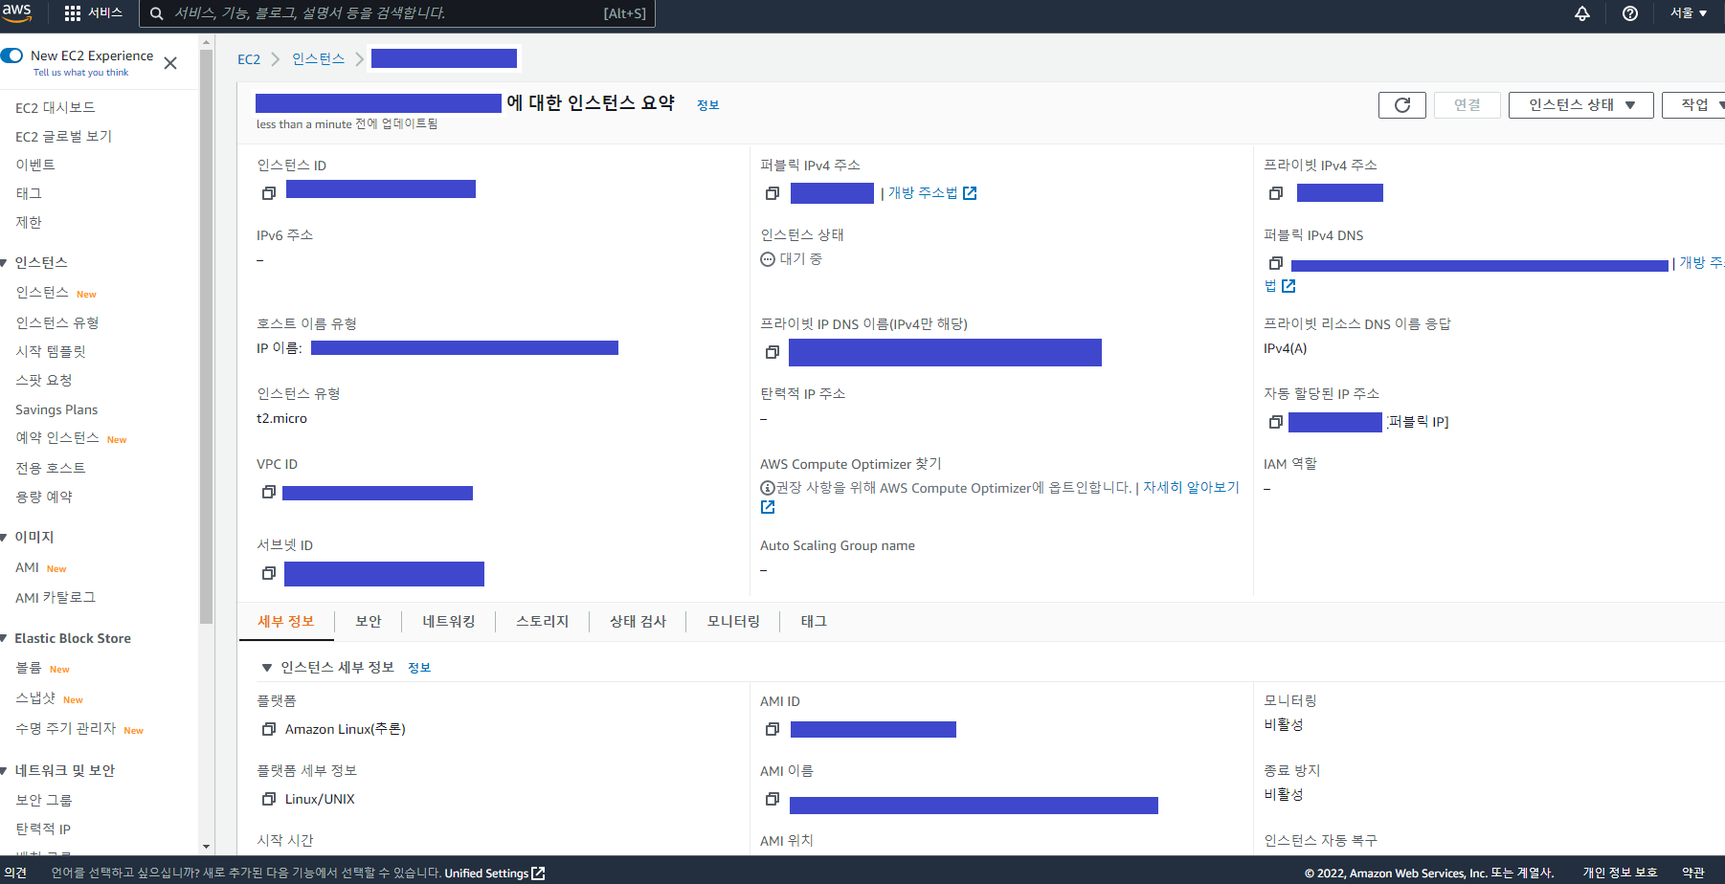Open the 인스턴스 상태 dropdown
This screenshot has height=884, width=1725.
[x=1581, y=105]
